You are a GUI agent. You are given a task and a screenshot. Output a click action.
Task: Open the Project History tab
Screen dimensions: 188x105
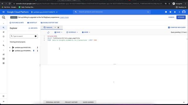(71, 102)
